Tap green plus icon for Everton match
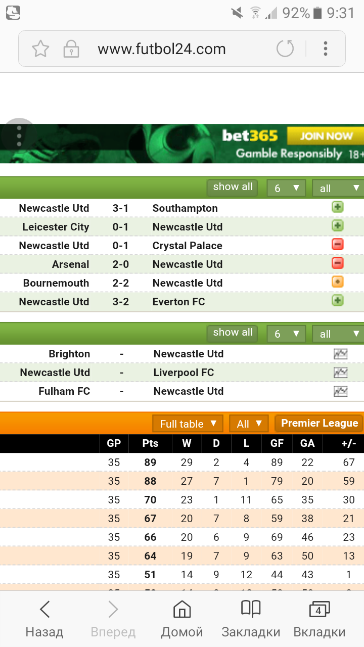Image resolution: width=364 pixels, height=647 pixels. click(x=337, y=301)
